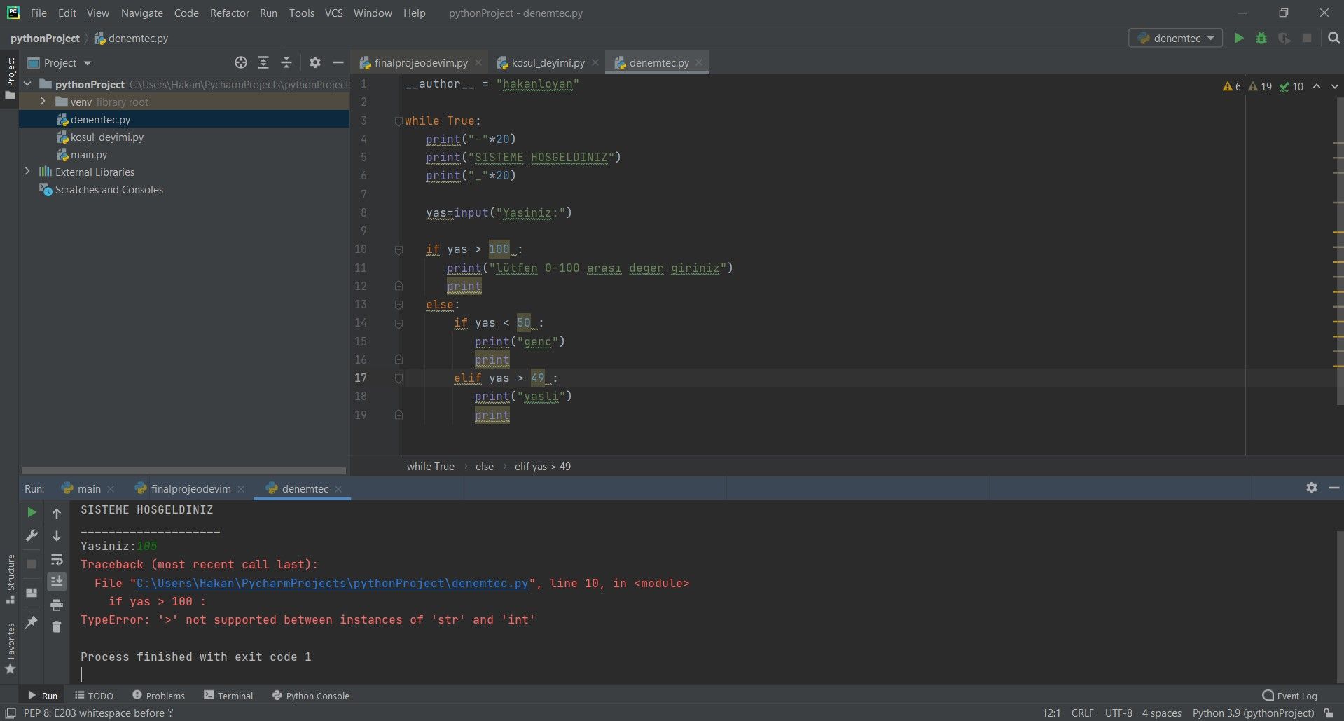Clear console output with trash icon
This screenshot has height=721, width=1344.
(57, 627)
